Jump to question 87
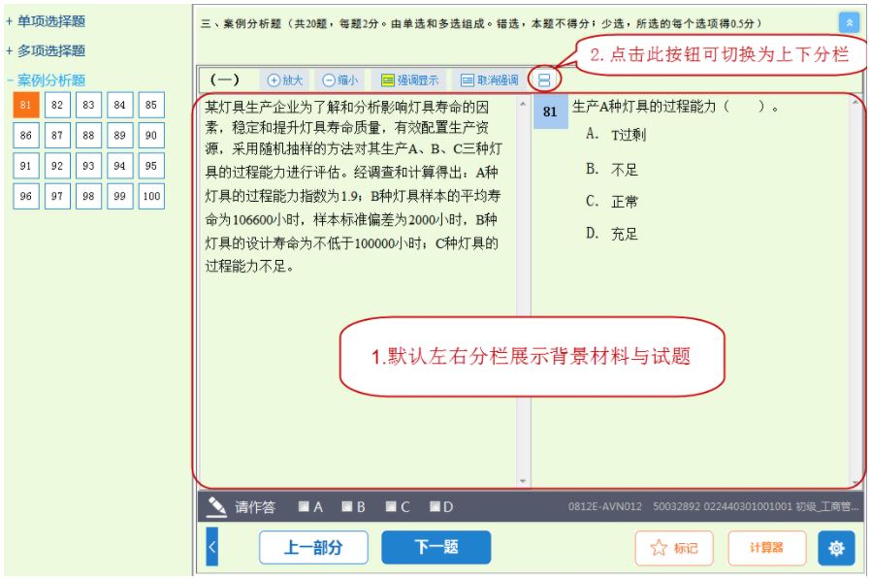Viewport: 871px width, 579px height. click(x=57, y=135)
